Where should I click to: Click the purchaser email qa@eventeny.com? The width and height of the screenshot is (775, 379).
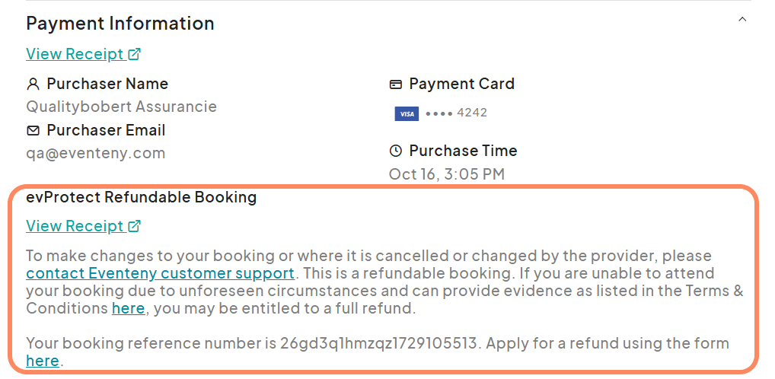pyautogui.click(x=96, y=153)
